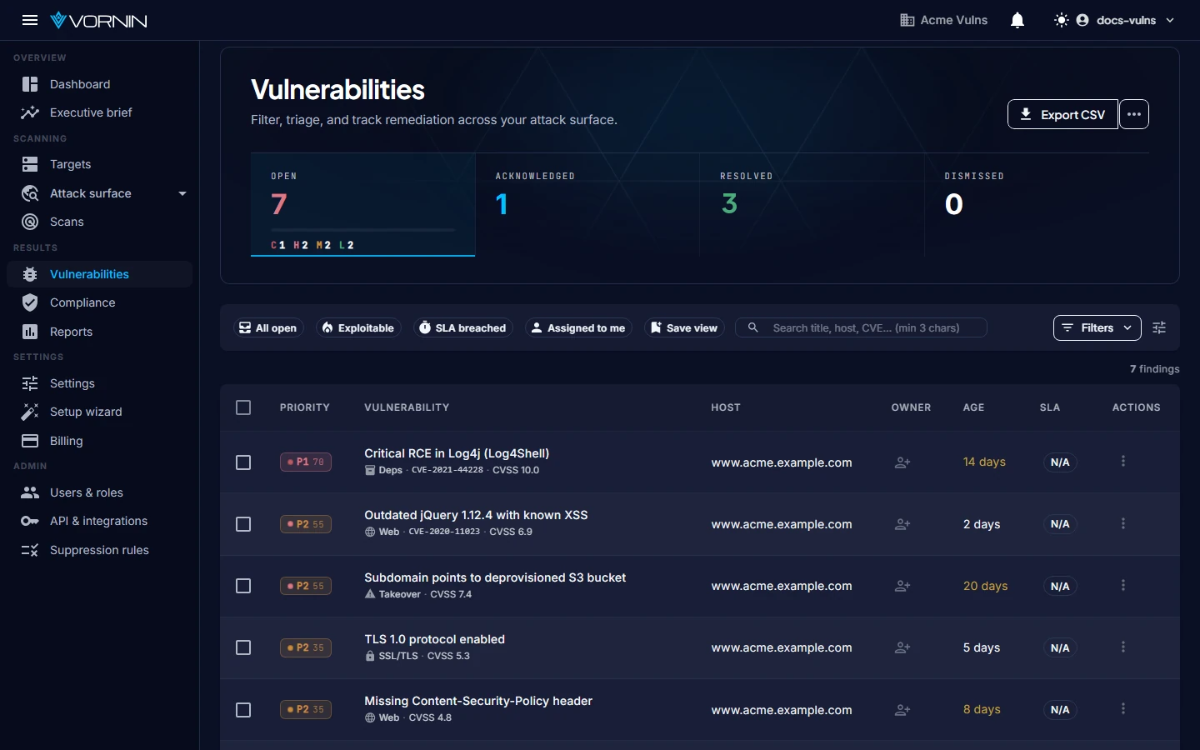Click Export CSV button
This screenshot has width=1200, height=750.
point(1062,114)
